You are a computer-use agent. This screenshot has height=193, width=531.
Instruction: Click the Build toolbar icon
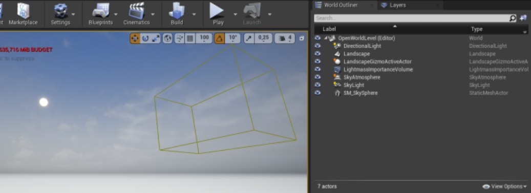[x=177, y=10]
